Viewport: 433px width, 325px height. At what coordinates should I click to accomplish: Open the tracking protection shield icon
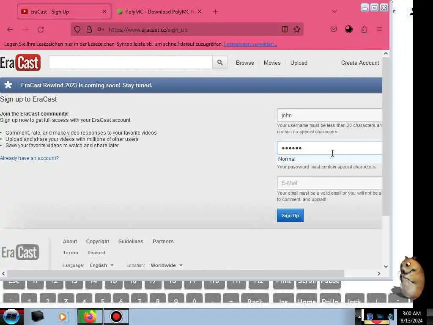point(77,29)
